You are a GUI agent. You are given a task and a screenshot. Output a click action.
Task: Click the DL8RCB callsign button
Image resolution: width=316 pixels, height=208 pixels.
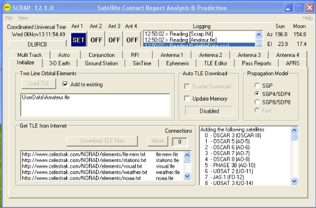click(x=37, y=44)
